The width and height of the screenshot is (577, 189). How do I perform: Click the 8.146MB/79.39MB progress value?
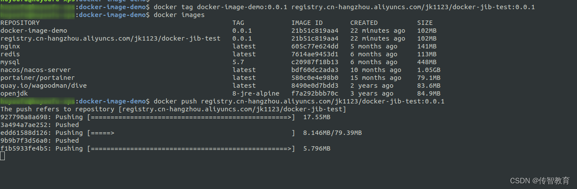point(332,133)
